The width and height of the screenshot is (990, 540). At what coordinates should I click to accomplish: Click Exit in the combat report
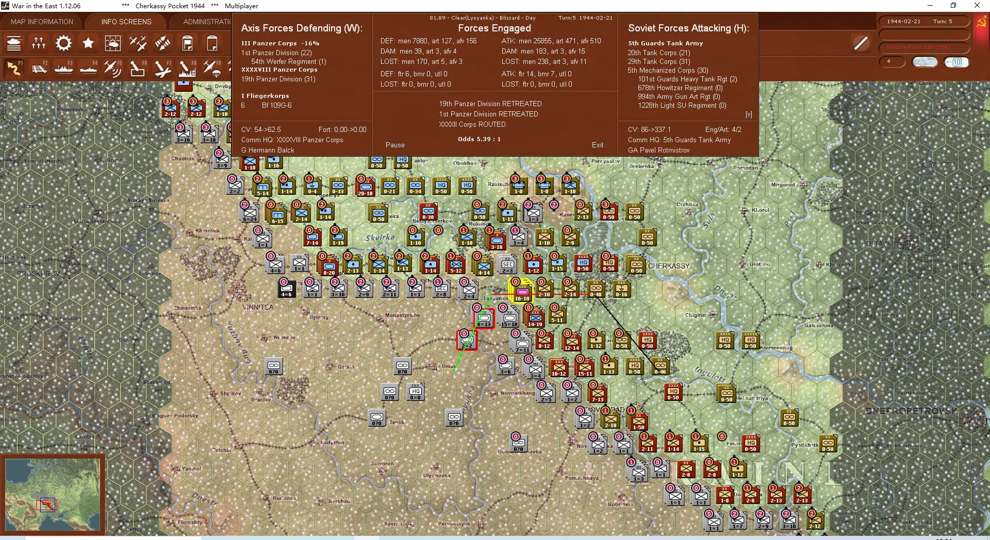tap(598, 145)
